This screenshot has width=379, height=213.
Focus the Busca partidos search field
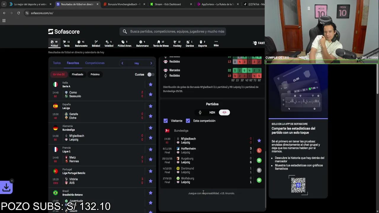pyautogui.click(x=173, y=31)
